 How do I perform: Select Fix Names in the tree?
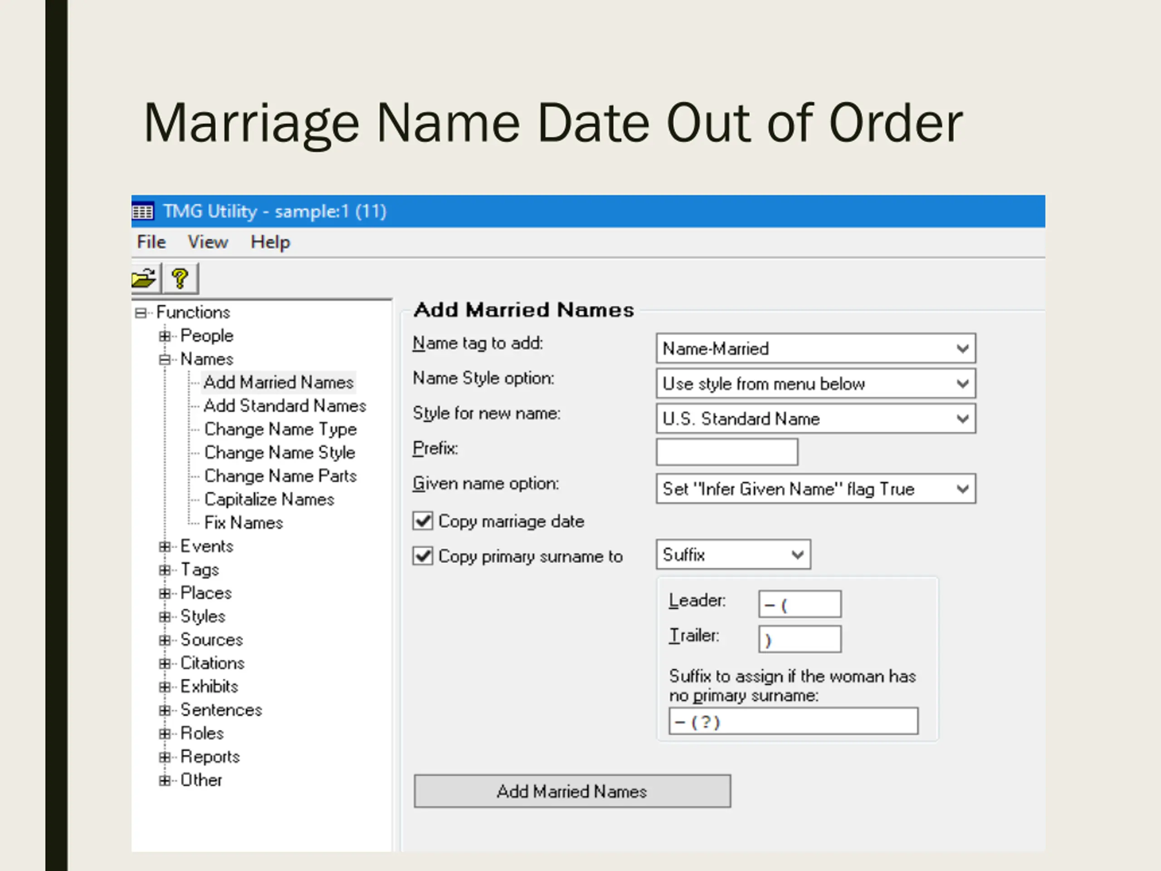[244, 523]
